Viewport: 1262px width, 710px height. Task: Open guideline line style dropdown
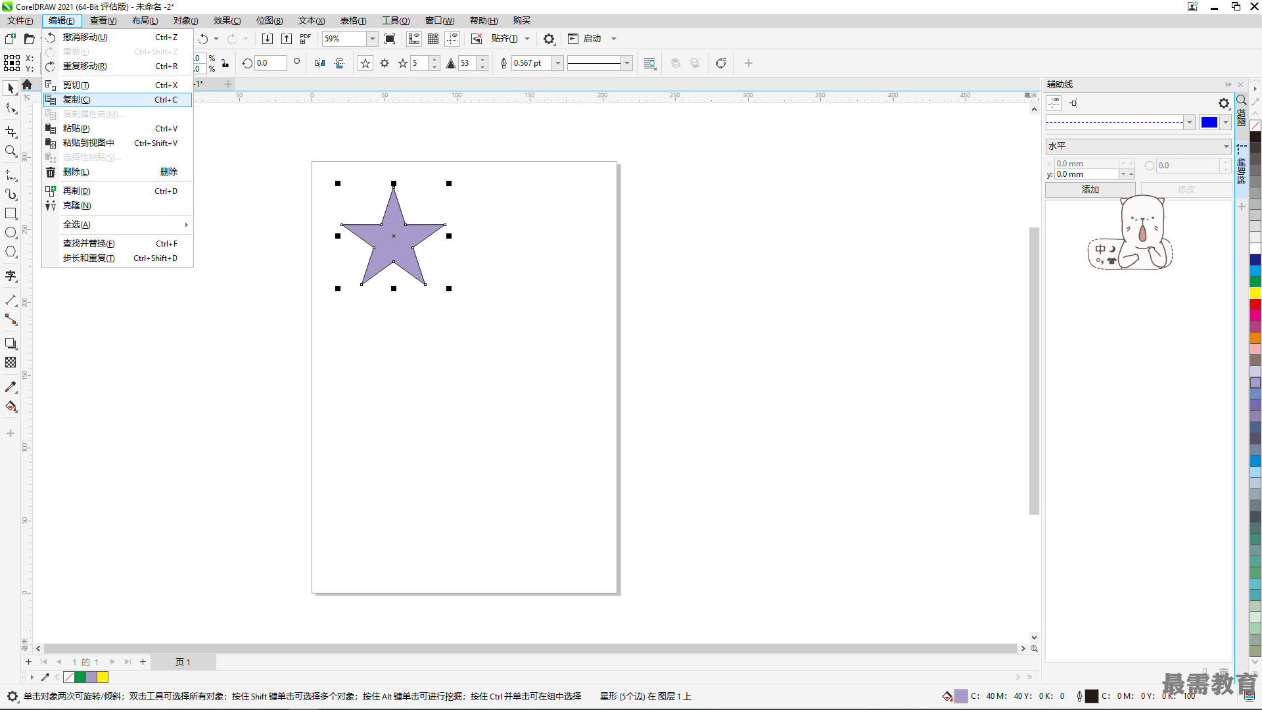[x=1189, y=122]
